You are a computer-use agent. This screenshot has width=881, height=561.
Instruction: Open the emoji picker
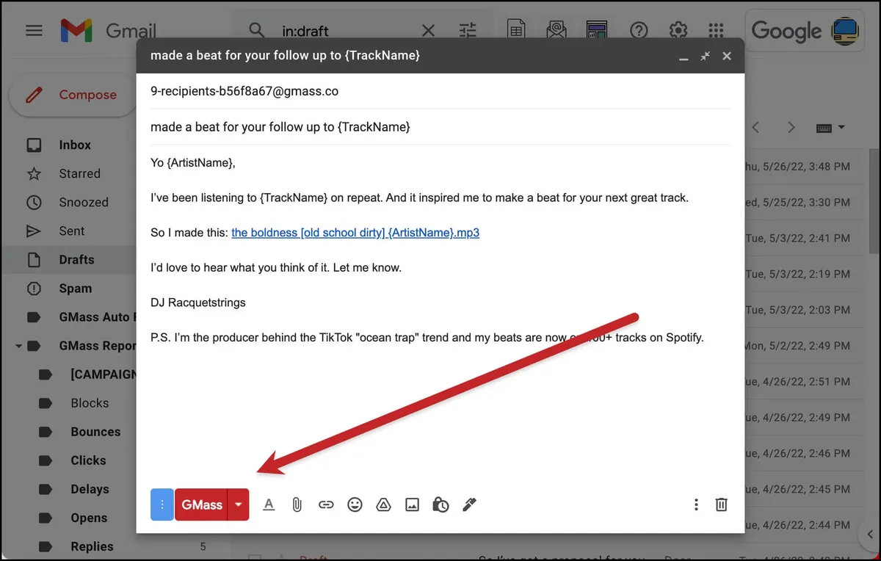coord(355,504)
